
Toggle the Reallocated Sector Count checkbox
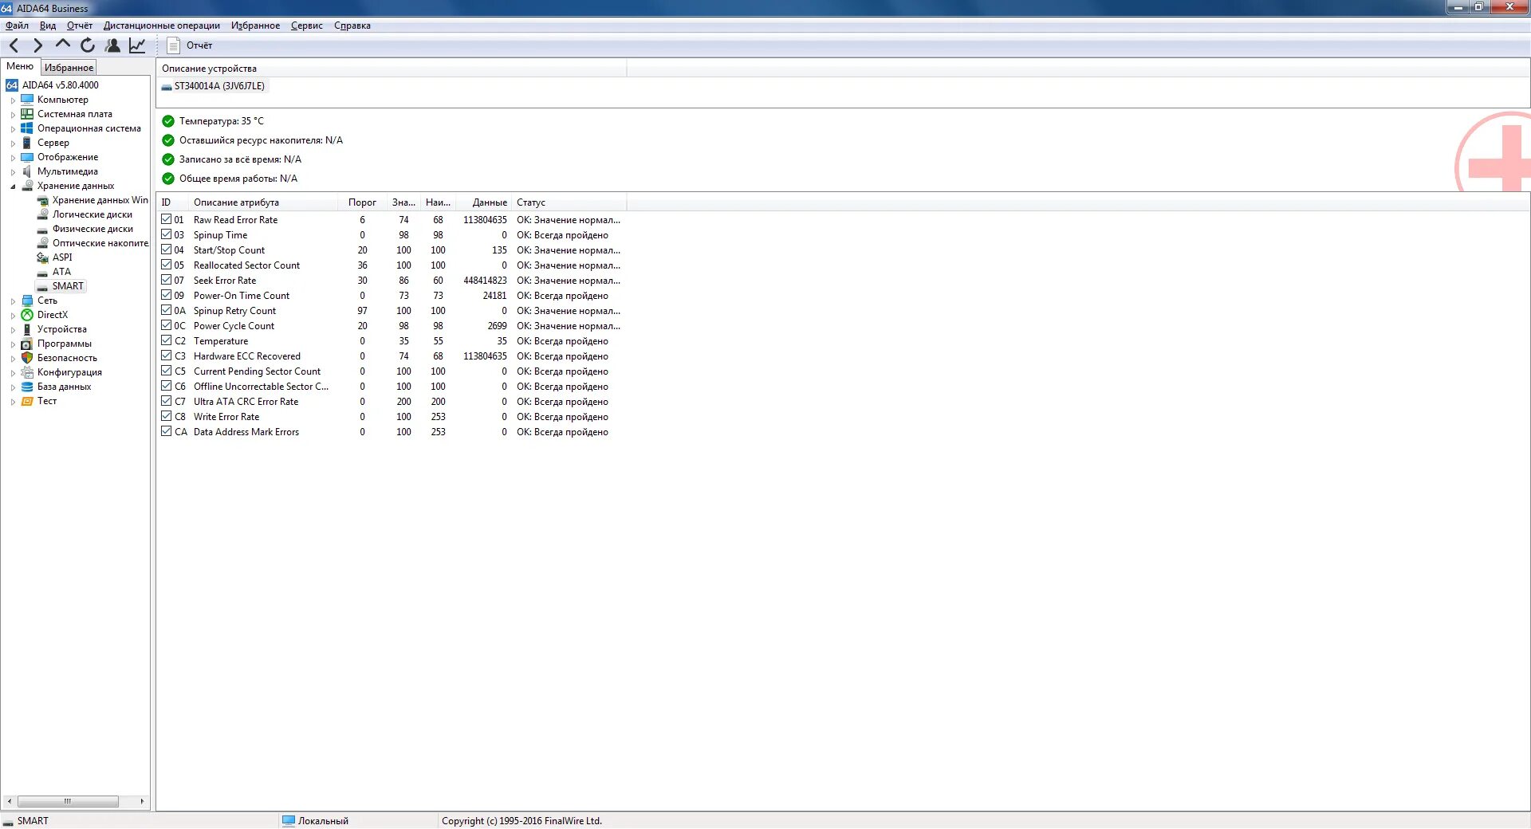point(167,265)
